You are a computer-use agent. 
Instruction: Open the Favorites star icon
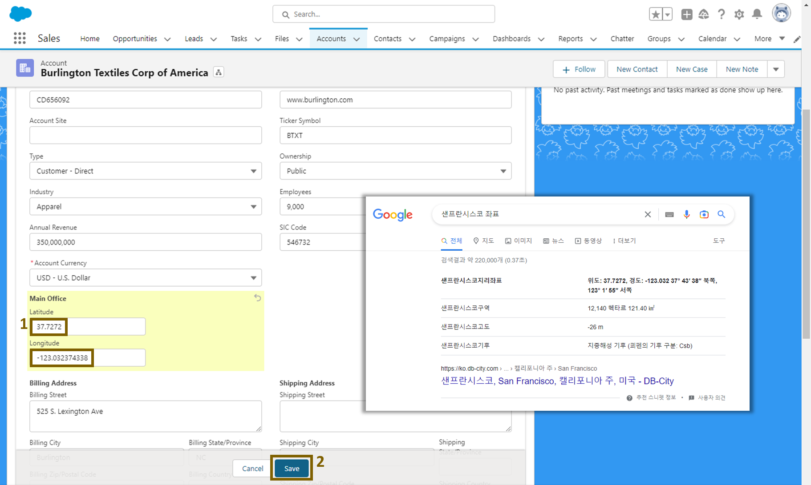point(656,14)
